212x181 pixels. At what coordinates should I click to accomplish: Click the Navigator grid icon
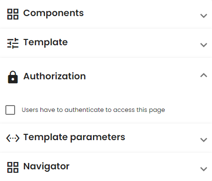pyautogui.click(x=13, y=167)
